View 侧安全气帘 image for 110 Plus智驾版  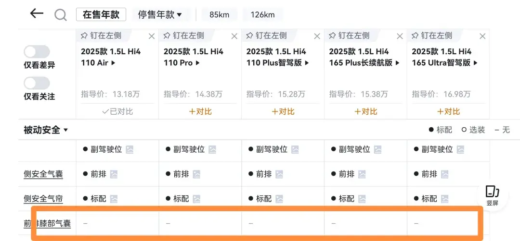[x=279, y=199]
